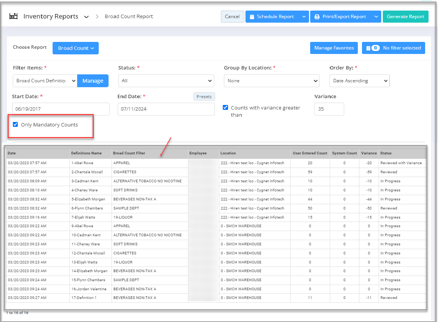Expand the Print/Export Report split arrow
438x322 pixels.
(376, 17)
